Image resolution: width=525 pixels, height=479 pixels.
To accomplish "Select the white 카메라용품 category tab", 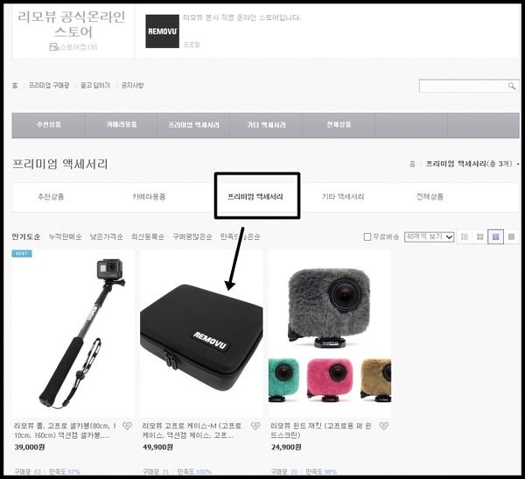I will 149,196.
